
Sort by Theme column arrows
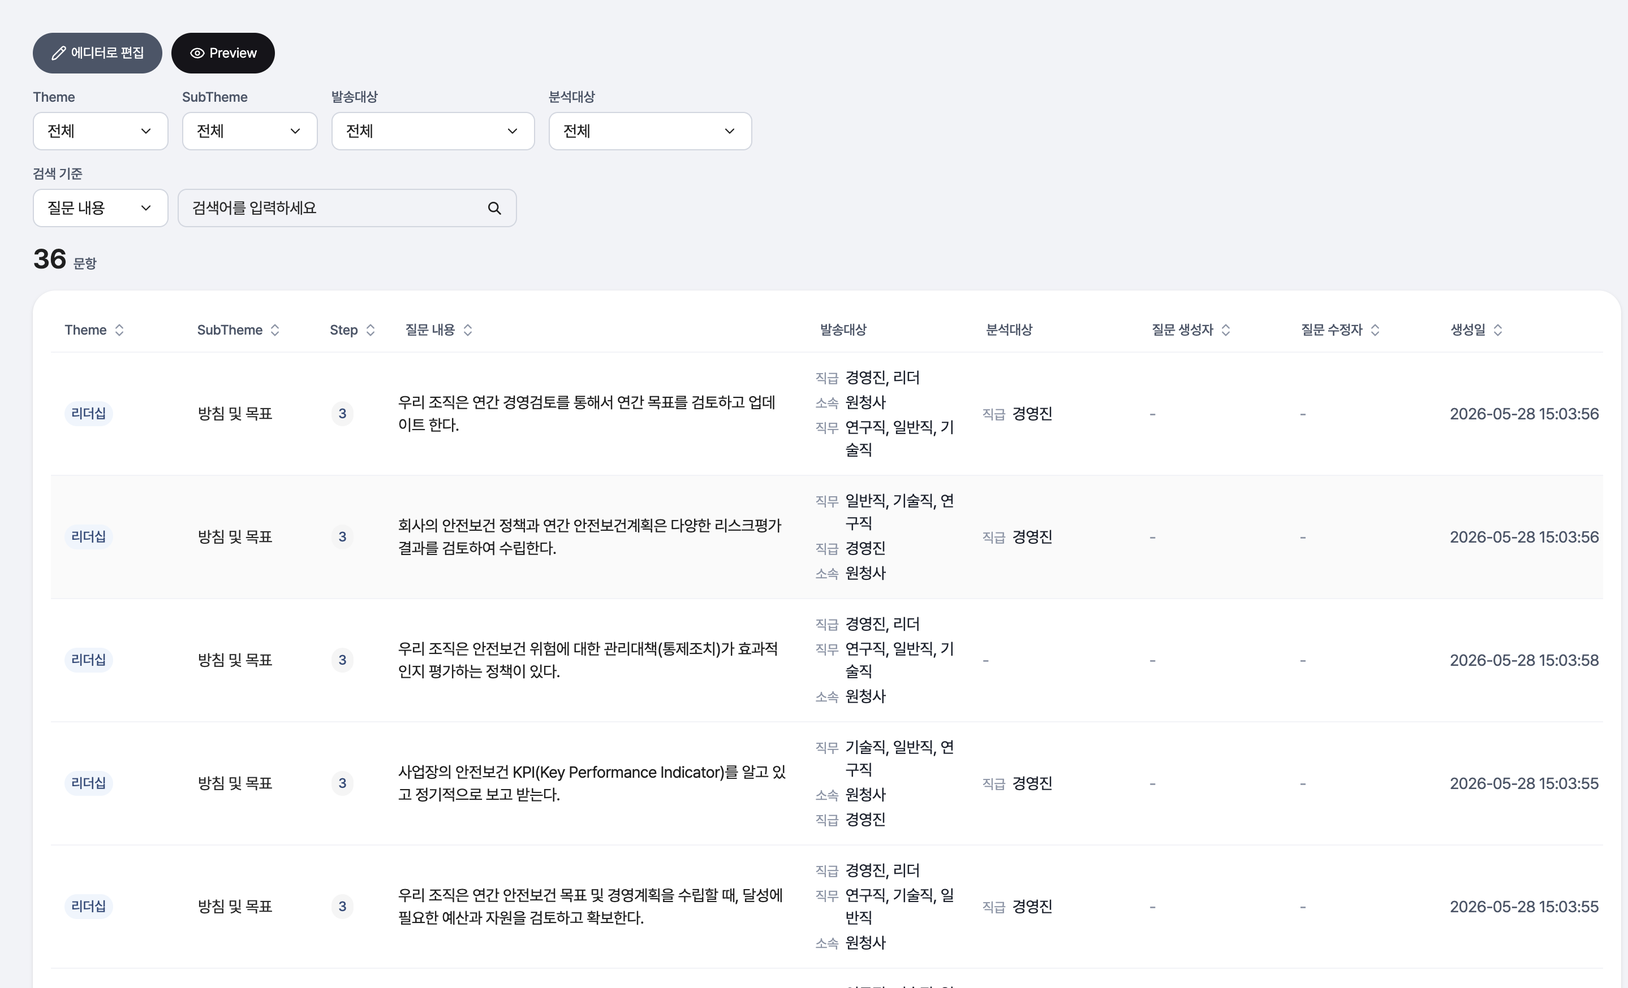[x=119, y=330]
